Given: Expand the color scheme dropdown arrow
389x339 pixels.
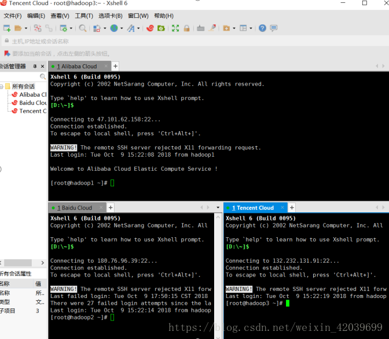Looking at the screenshot, I should coord(105,28).
